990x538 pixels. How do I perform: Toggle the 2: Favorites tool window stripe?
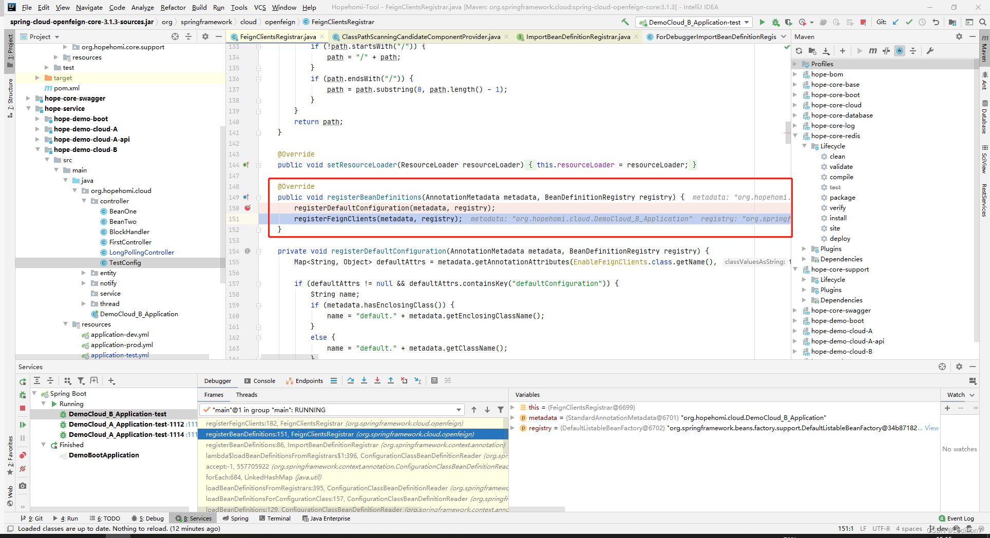pos(10,456)
